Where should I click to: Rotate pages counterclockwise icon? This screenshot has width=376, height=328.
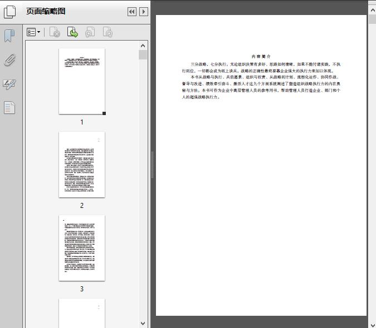tap(90, 32)
